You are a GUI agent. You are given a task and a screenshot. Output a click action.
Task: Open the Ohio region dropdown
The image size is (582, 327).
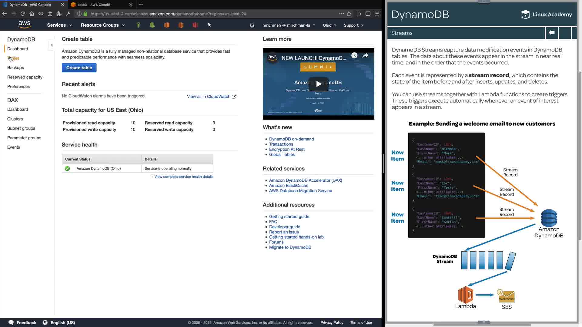[x=329, y=25]
